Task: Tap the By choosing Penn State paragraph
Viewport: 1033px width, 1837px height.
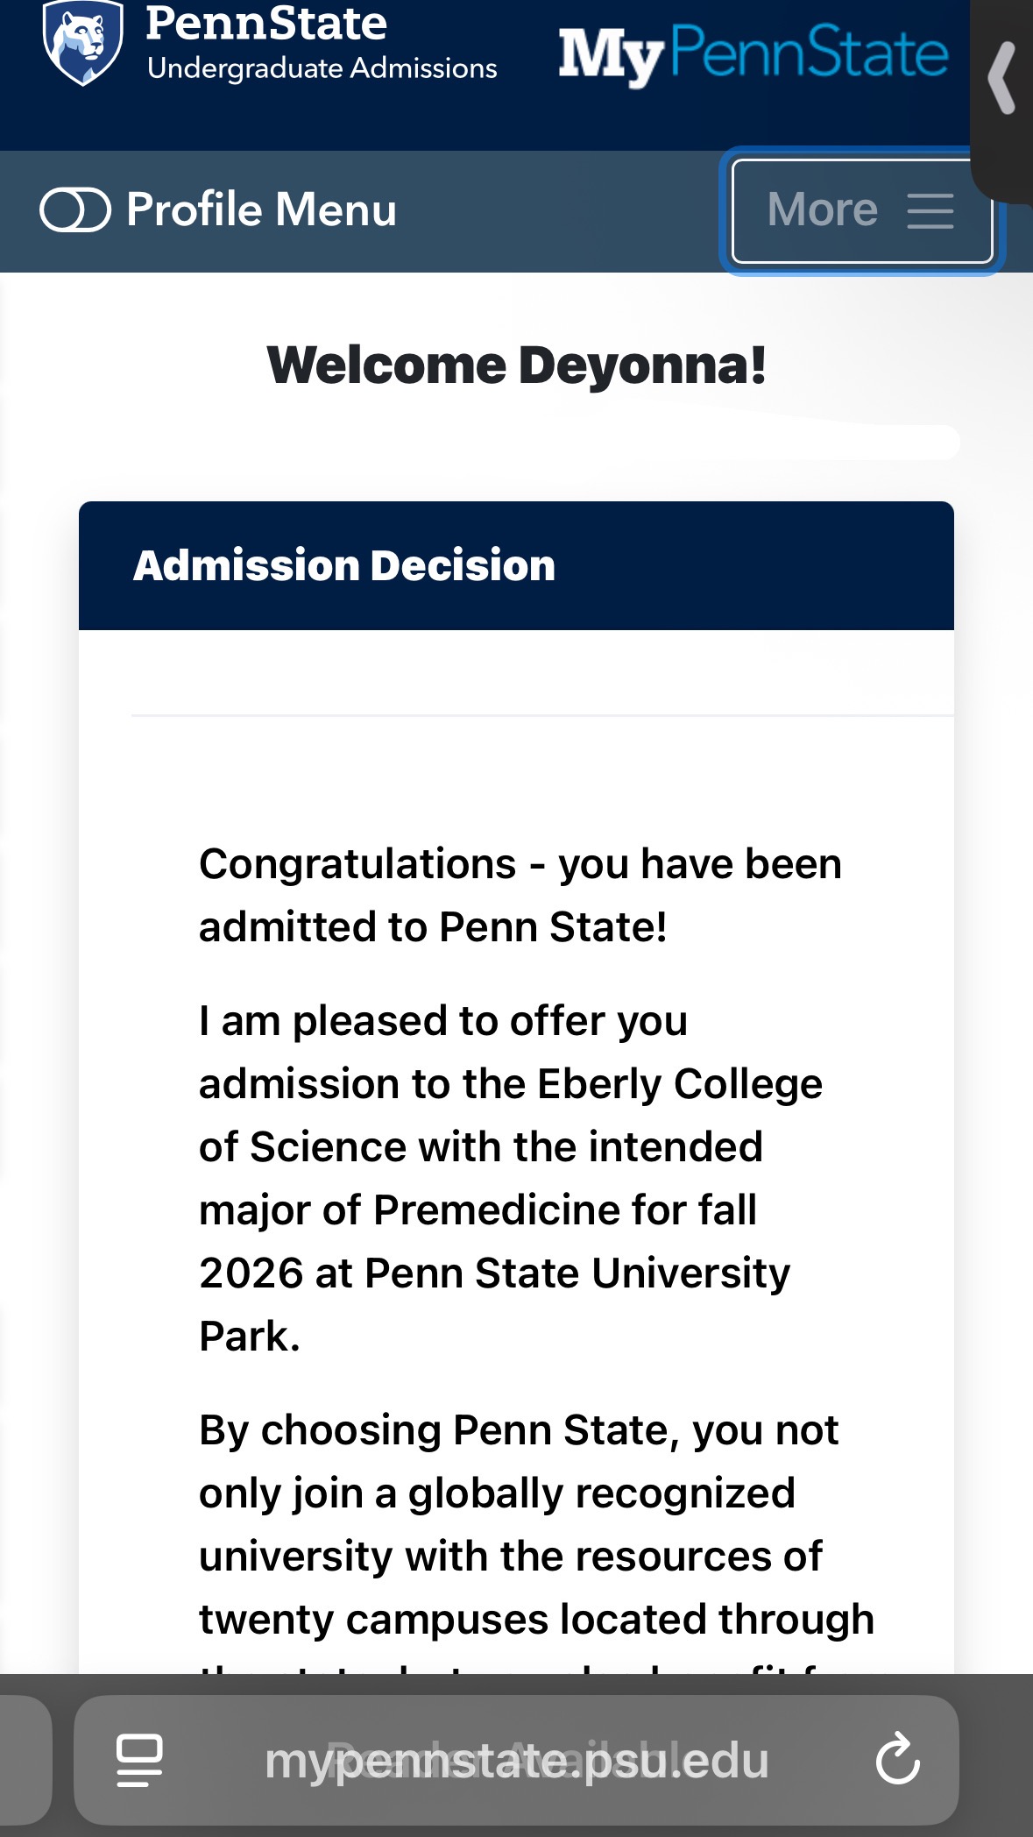Action: click(x=534, y=1525)
